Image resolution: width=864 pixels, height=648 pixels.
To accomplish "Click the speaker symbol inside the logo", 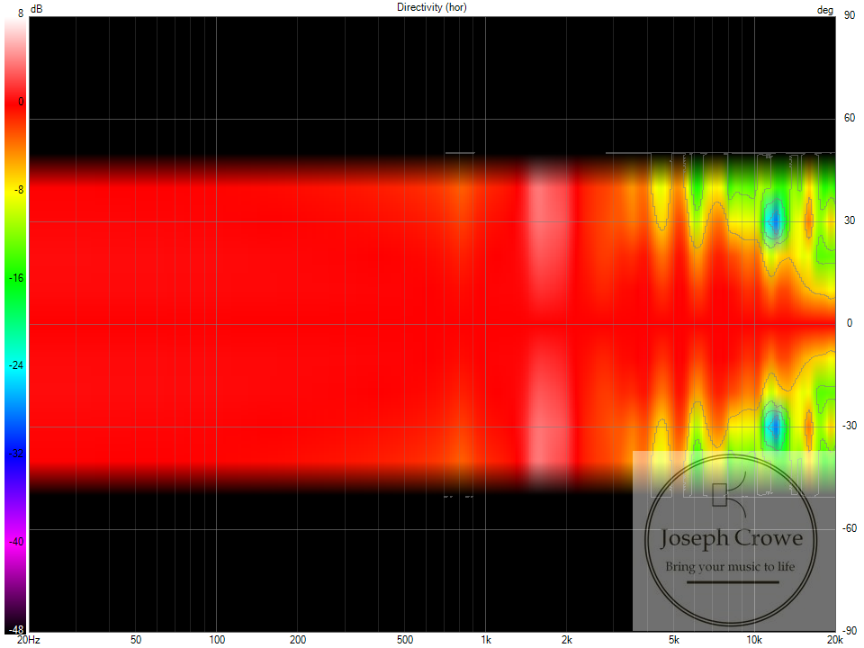I will [720, 494].
